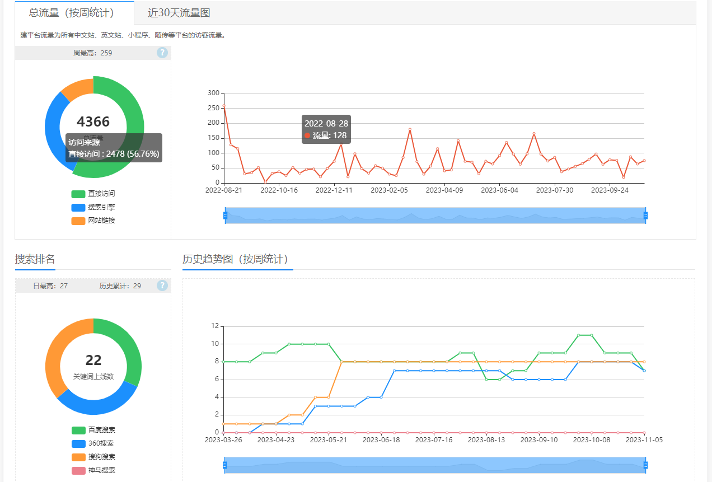Toggle the 直接访问 legend item
This screenshot has width=712, height=482.
[93, 194]
